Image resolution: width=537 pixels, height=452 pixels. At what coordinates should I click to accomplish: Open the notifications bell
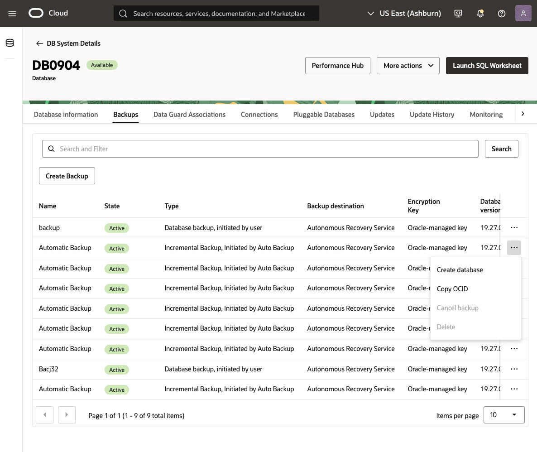pos(479,13)
